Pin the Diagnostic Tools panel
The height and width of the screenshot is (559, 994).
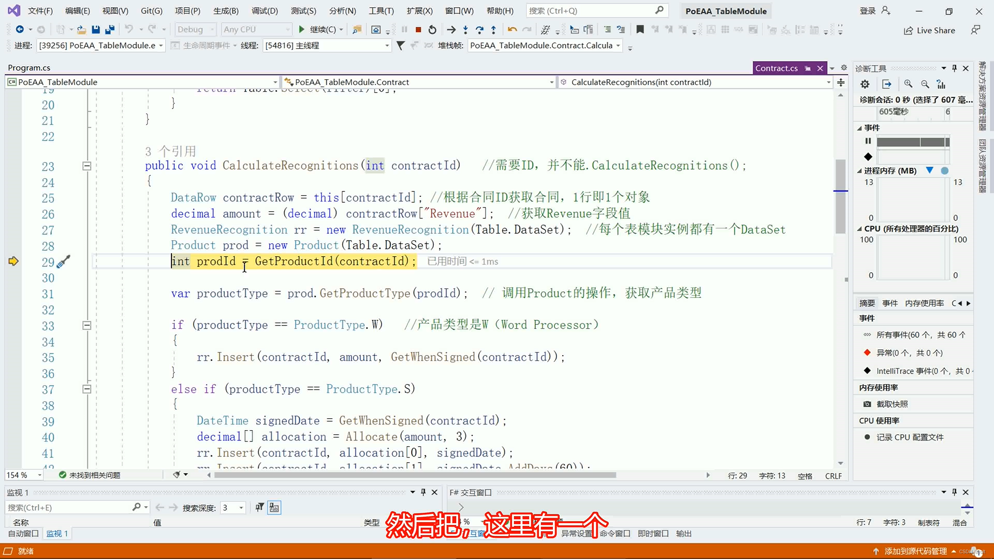[955, 68]
